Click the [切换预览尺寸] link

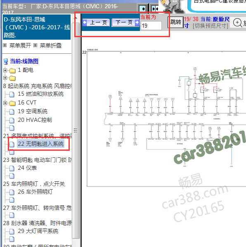[x=211, y=26]
